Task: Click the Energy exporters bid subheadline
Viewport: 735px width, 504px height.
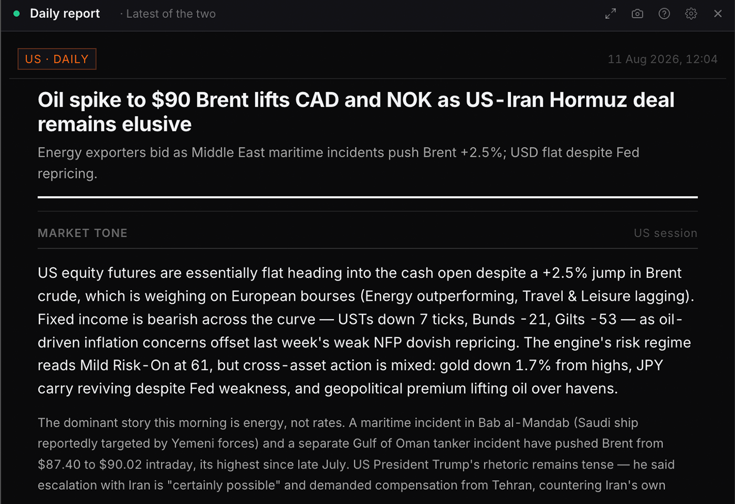Action: click(339, 163)
